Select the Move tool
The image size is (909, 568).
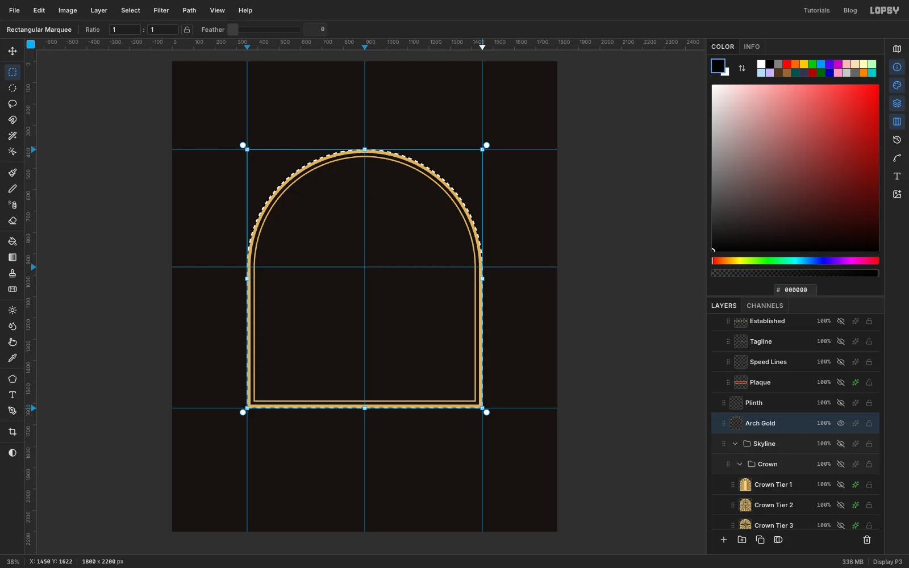(x=12, y=51)
